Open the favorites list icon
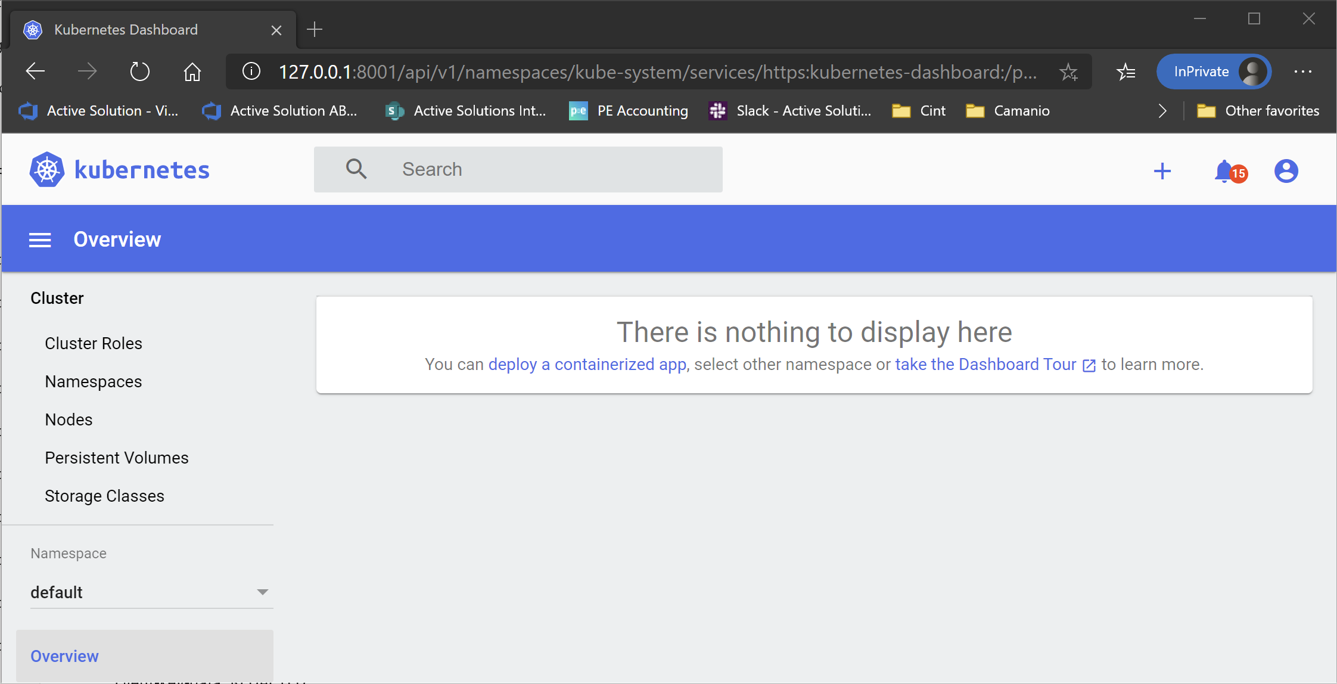This screenshot has height=684, width=1337. (1125, 71)
